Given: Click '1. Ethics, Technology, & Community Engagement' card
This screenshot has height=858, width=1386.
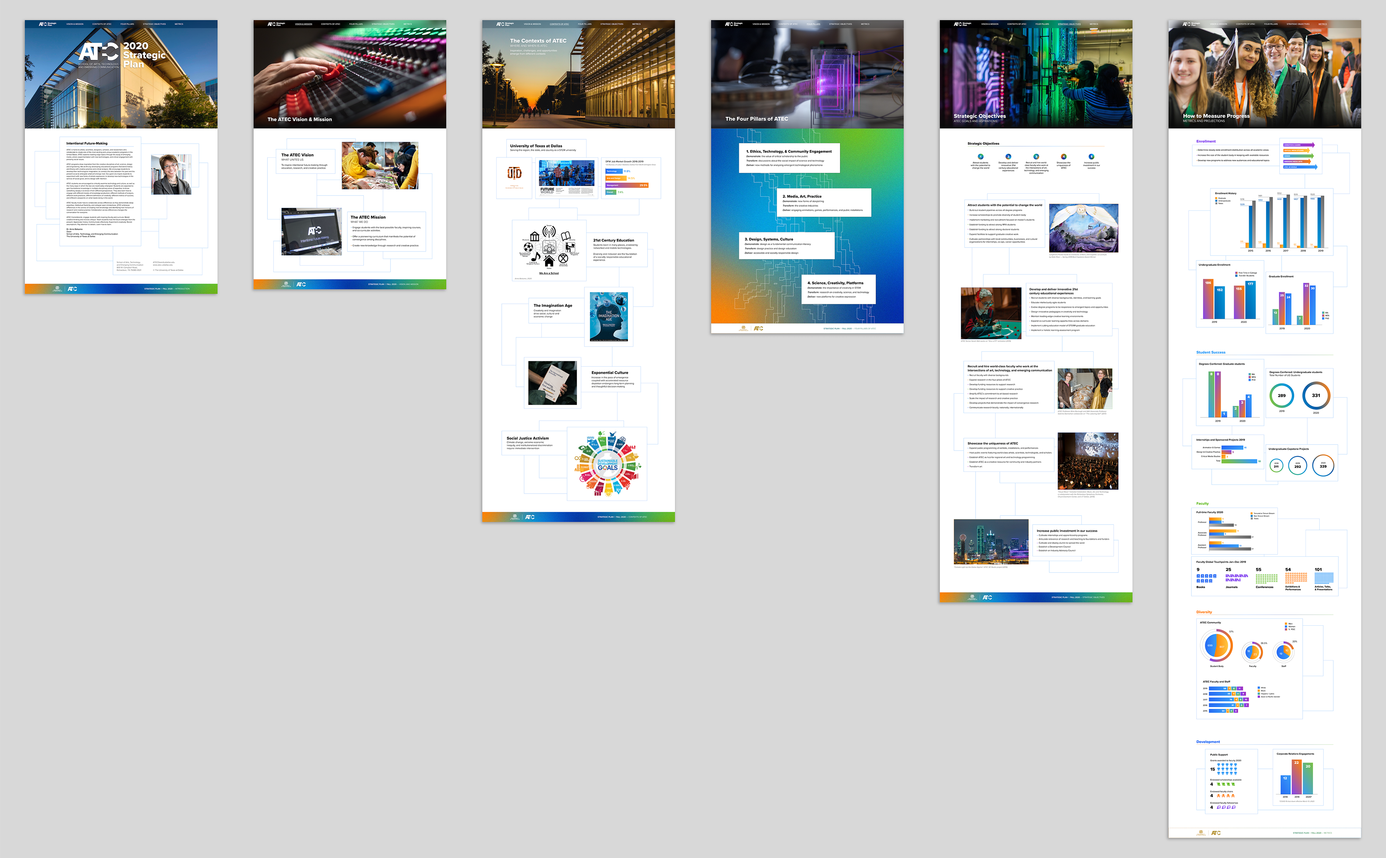Looking at the screenshot, I should (789, 158).
